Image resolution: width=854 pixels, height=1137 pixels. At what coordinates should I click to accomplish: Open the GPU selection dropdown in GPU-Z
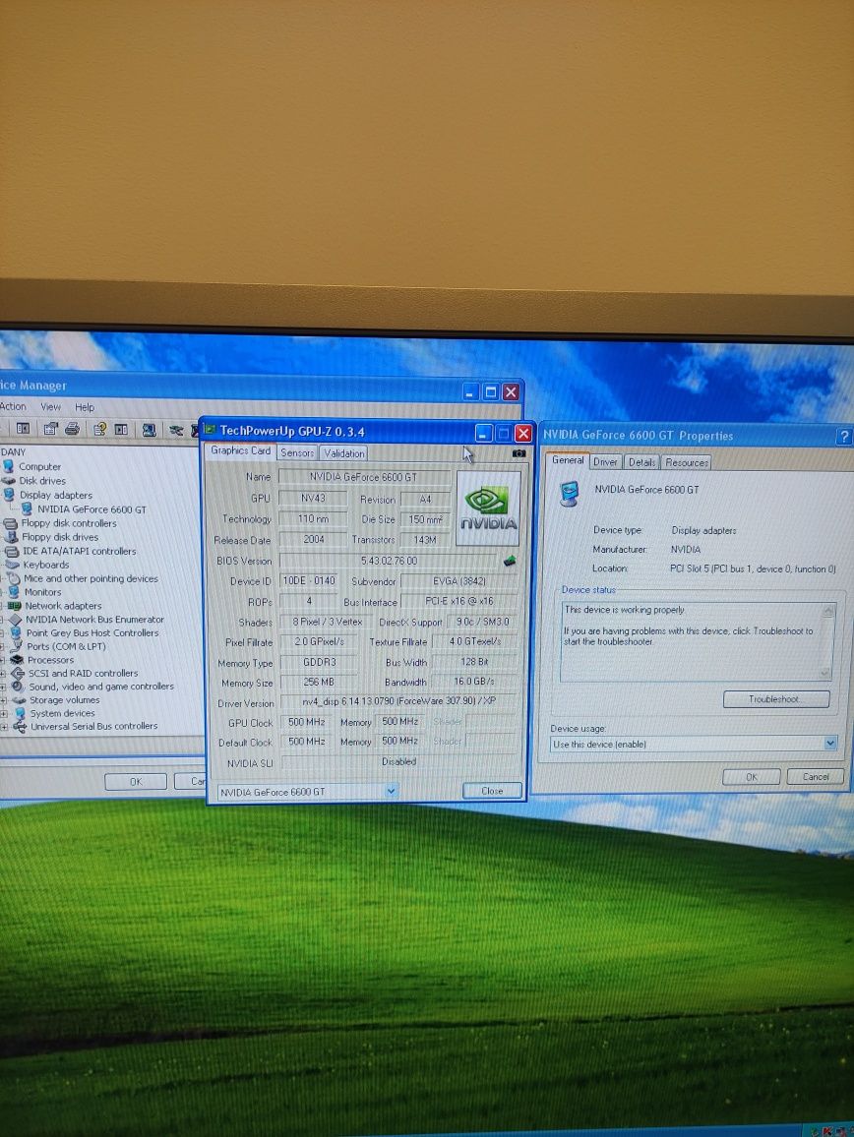click(x=391, y=791)
